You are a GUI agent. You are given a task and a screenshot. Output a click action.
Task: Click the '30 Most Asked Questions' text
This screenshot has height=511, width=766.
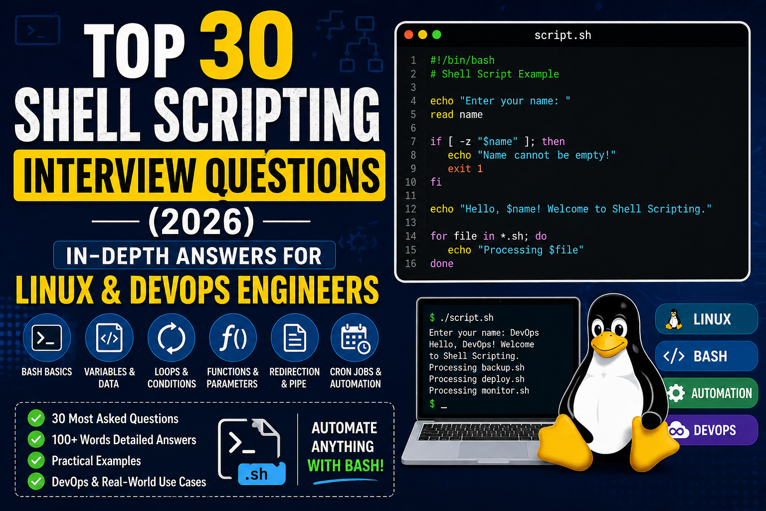[115, 418]
